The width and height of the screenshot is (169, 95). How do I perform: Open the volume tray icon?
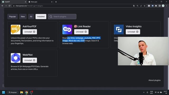click(158, 92)
